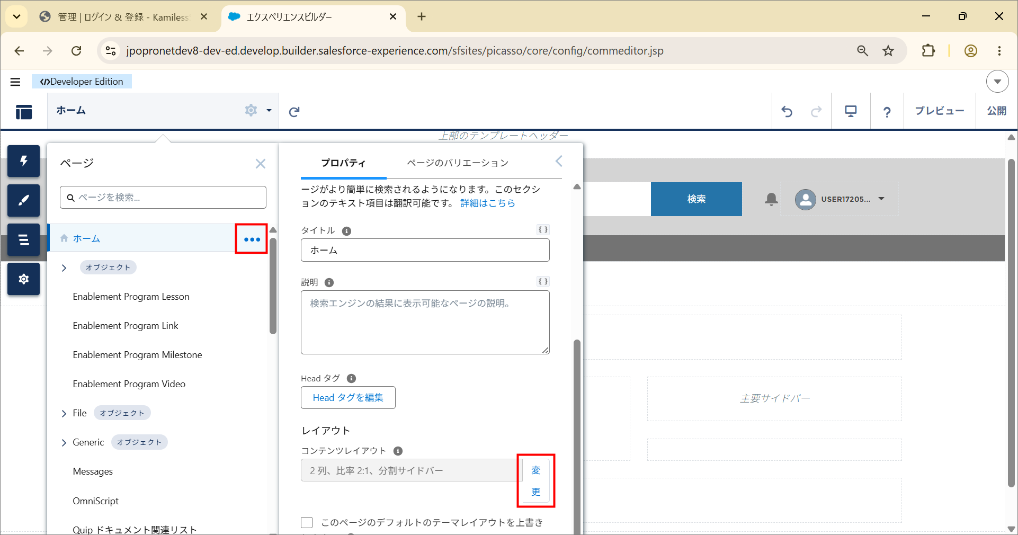
Task: Collapse the properties panel with the left chevron
Action: pyautogui.click(x=559, y=161)
